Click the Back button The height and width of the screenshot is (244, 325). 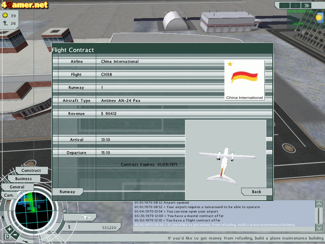coord(256,192)
